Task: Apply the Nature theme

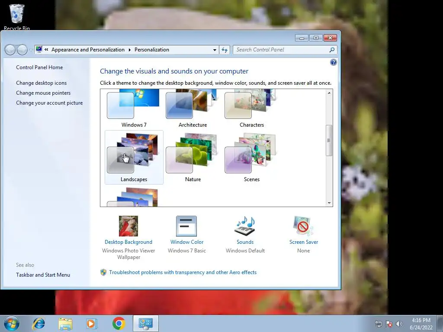Action: 193,157
